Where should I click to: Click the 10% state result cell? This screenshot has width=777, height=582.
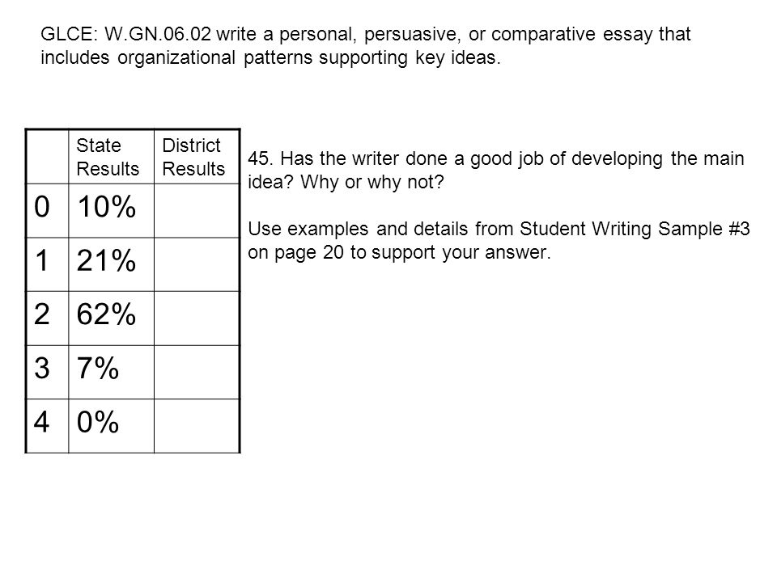tap(112, 211)
